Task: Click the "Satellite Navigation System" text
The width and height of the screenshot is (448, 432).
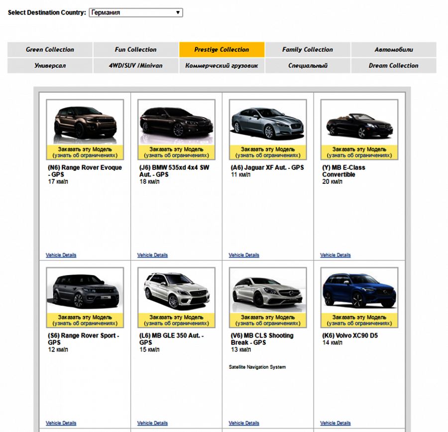Action: coord(257,367)
